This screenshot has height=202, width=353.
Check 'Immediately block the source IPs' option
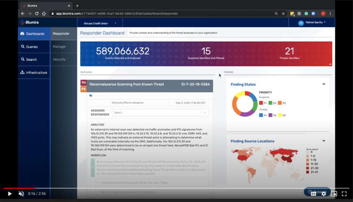(98, 183)
